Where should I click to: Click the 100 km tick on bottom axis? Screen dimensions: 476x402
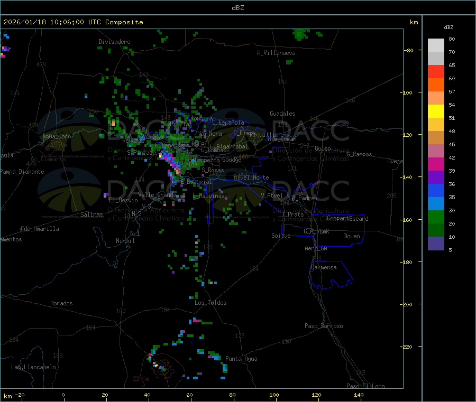click(274, 395)
